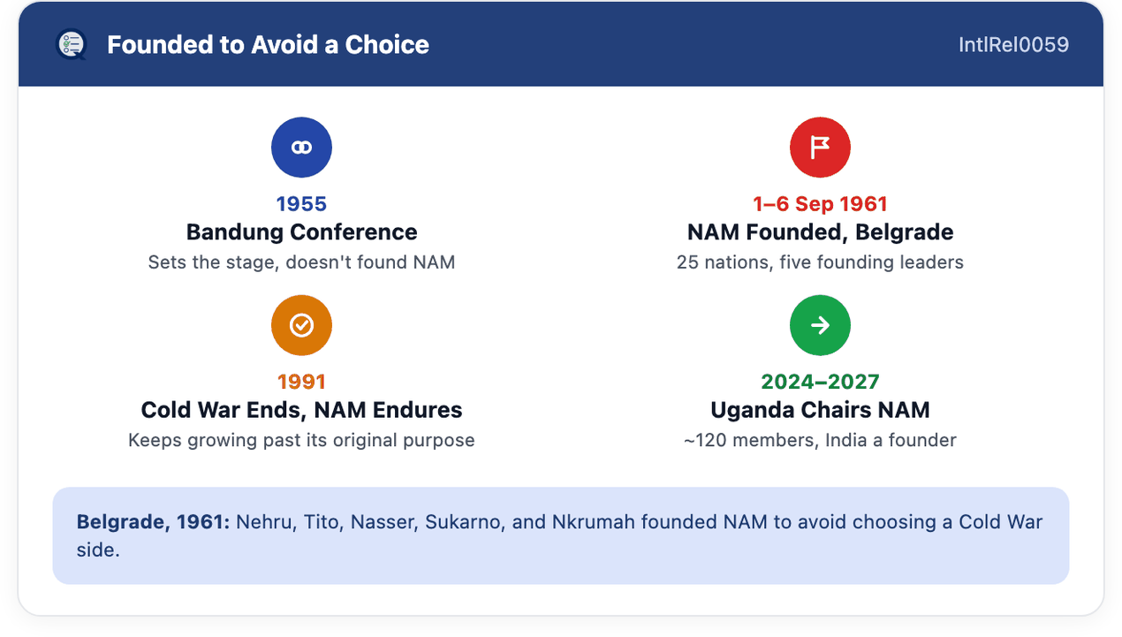This screenshot has height=637, width=1122.
Task: Select the 1991 year label
Action: click(x=301, y=382)
